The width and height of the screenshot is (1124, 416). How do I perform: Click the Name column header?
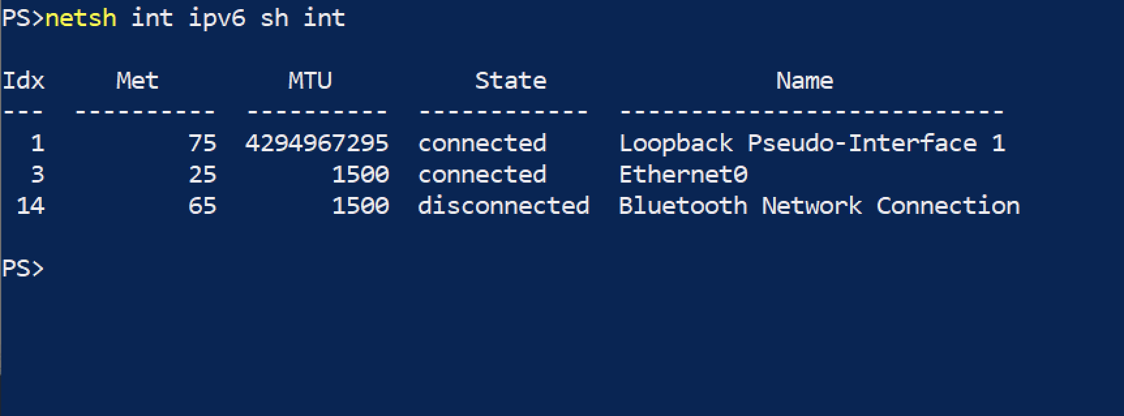804,81
